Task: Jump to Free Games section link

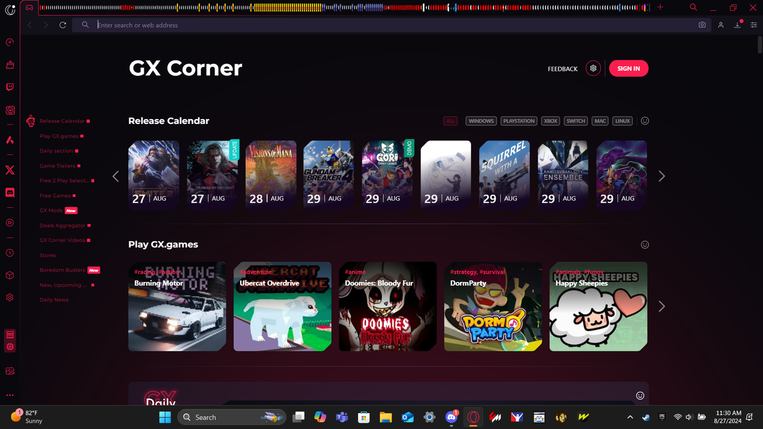Action: click(55, 195)
